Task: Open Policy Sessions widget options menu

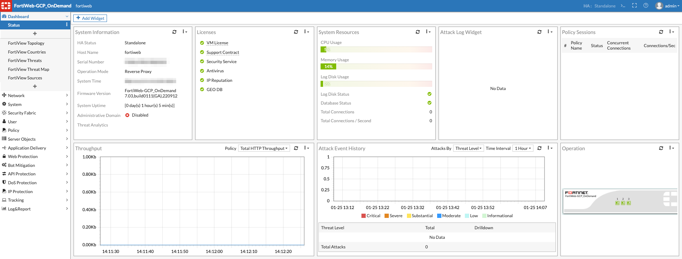Action: click(x=671, y=32)
